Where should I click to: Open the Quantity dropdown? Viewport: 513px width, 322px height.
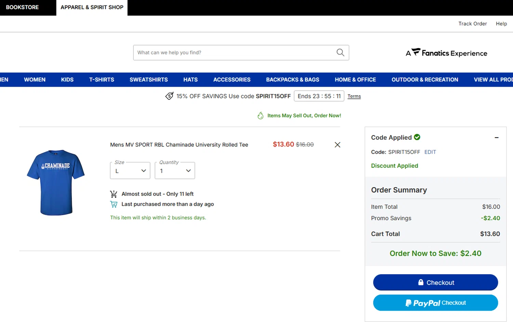point(175,171)
